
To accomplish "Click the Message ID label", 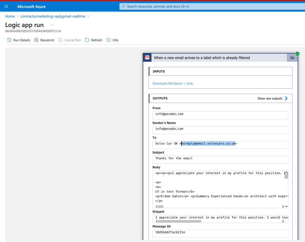I will click(x=161, y=226).
